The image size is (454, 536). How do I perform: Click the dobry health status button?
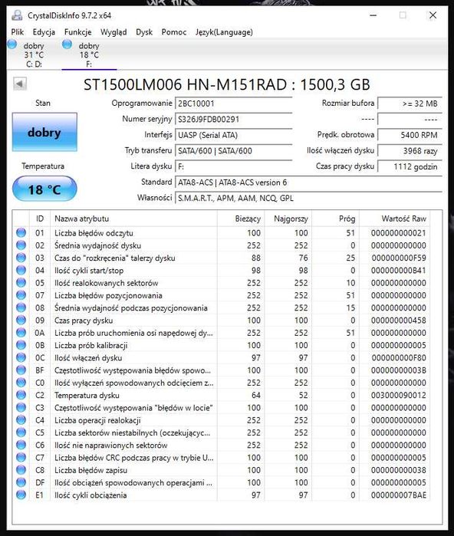point(44,132)
